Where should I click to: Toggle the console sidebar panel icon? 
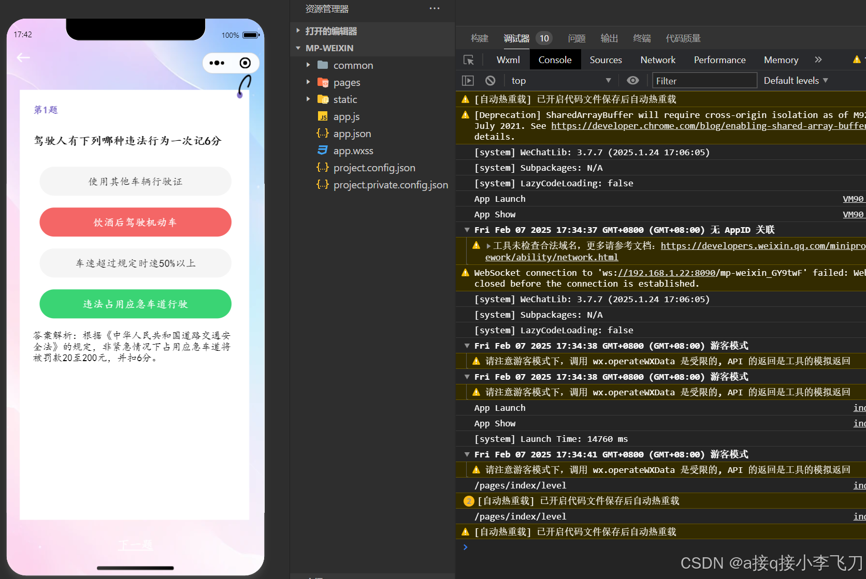tap(468, 81)
